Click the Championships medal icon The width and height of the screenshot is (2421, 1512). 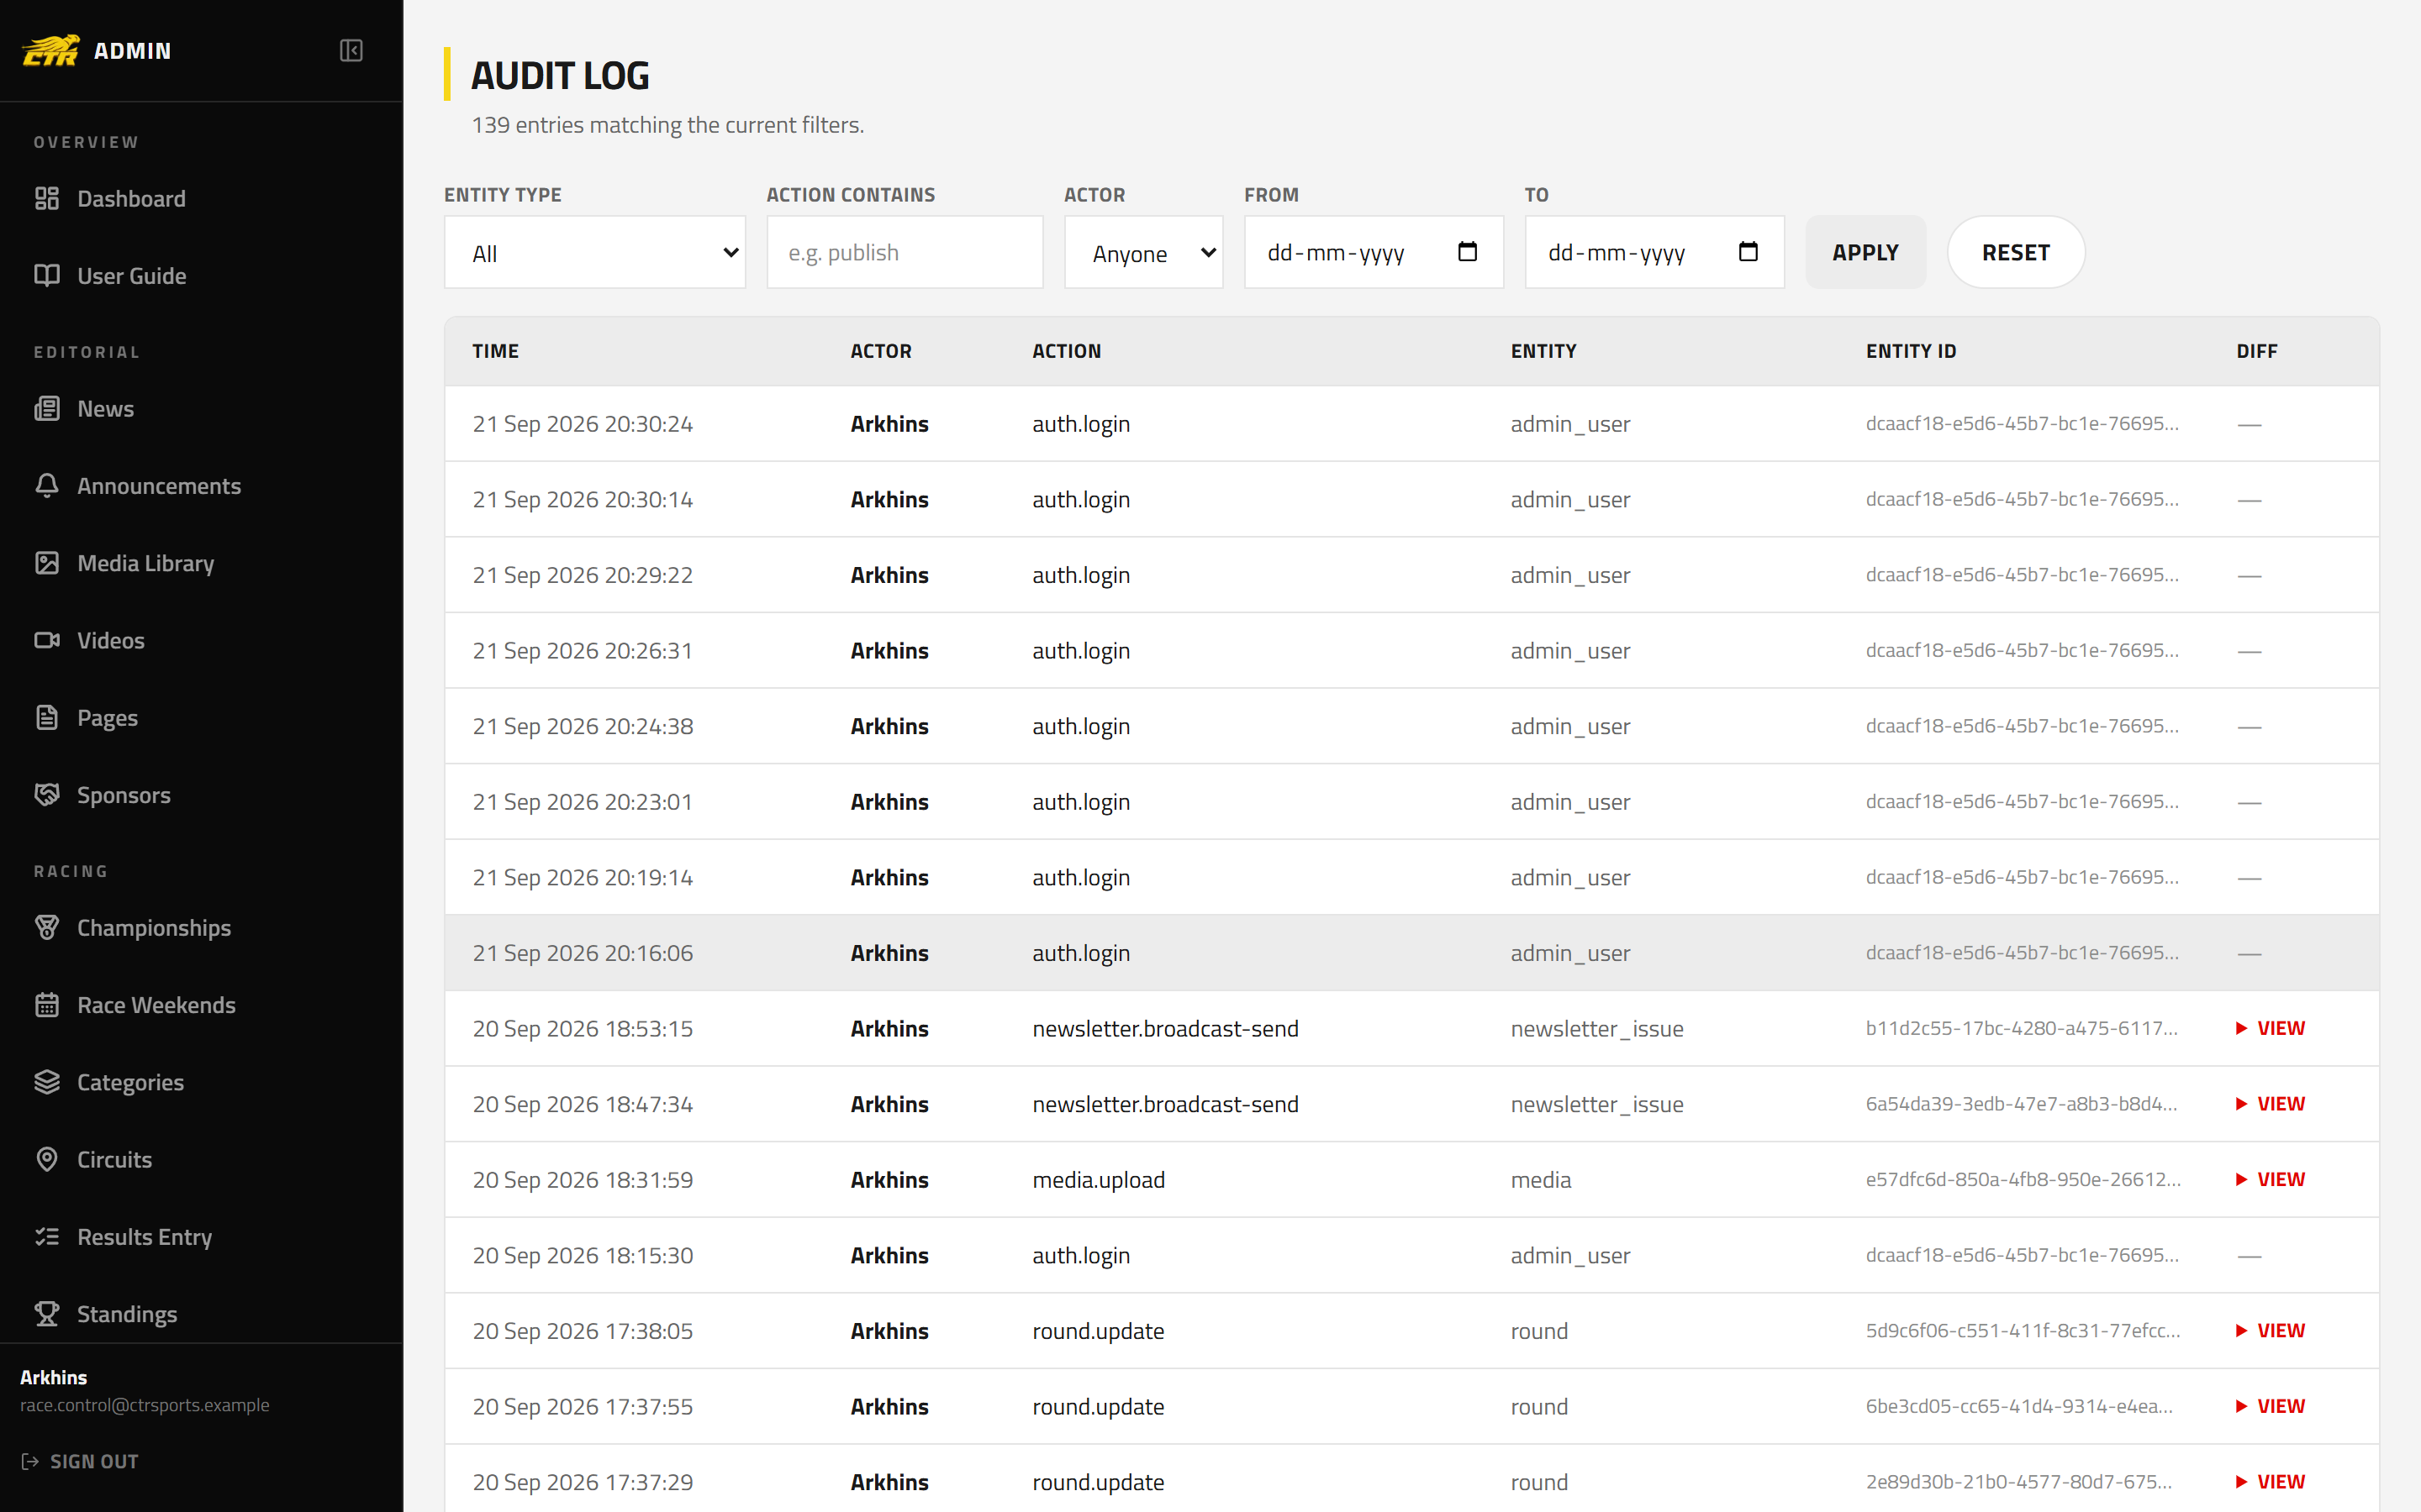pyautogui.click(x=47, y=927)
